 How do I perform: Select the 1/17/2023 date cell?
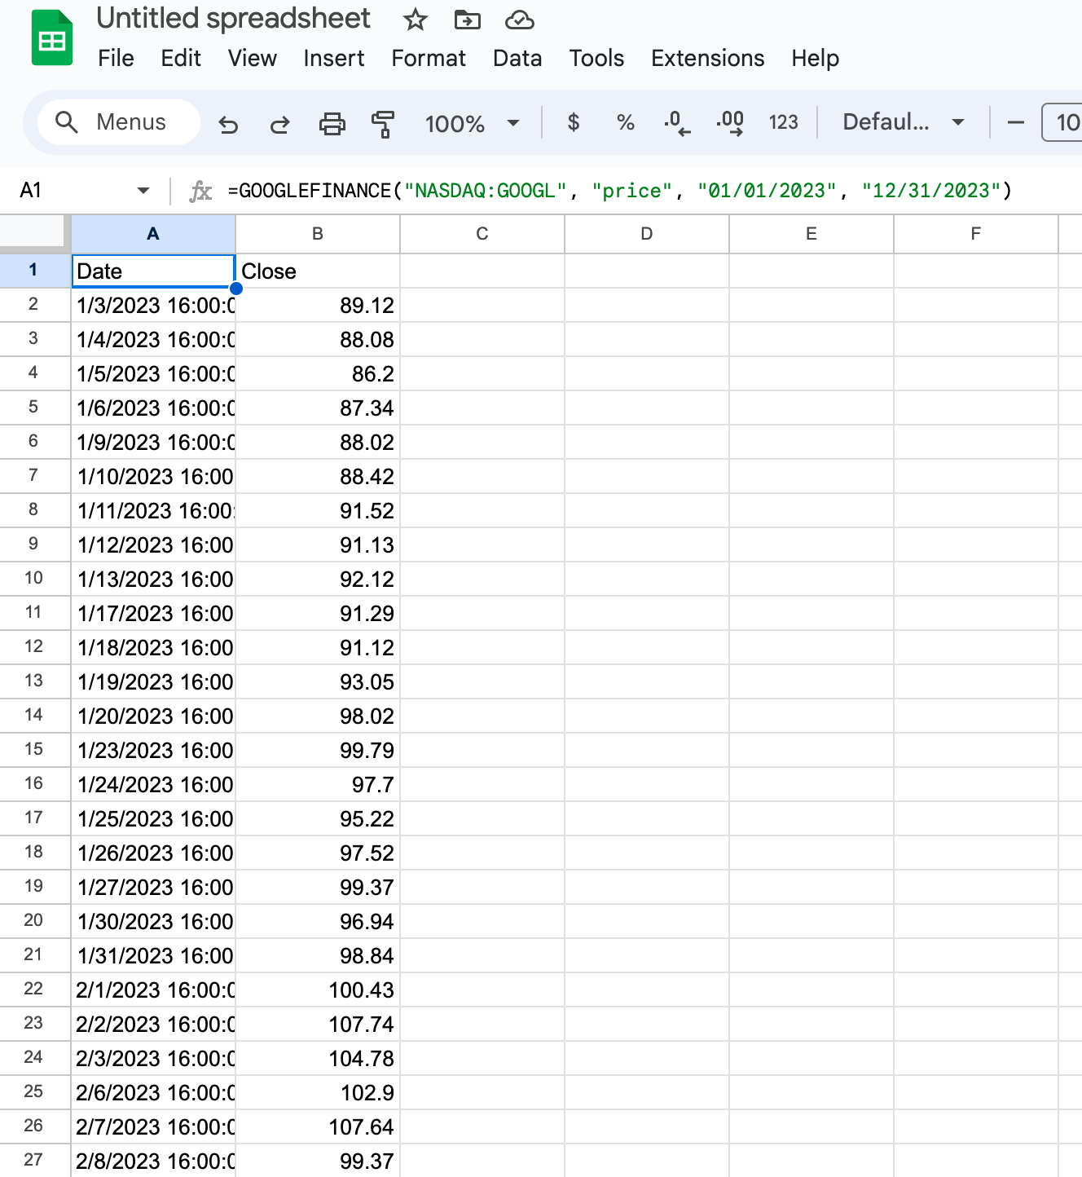(153, 613)
